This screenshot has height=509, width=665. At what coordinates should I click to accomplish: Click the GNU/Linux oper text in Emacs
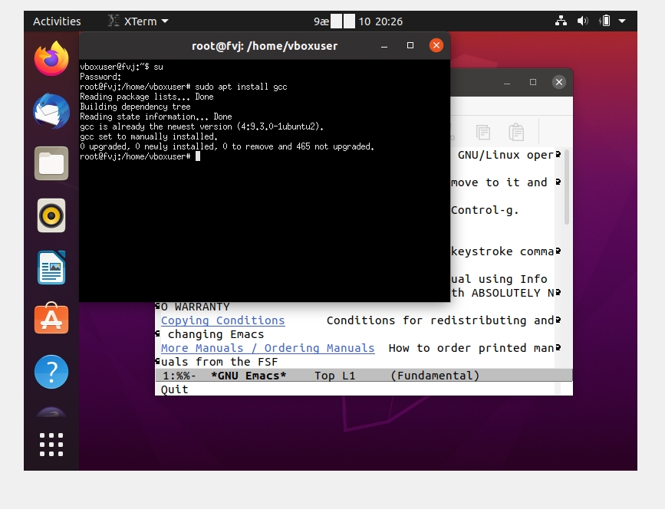pos(505,155)
